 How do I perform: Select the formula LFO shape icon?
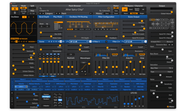pyautogui.click(x=60, y=105)
